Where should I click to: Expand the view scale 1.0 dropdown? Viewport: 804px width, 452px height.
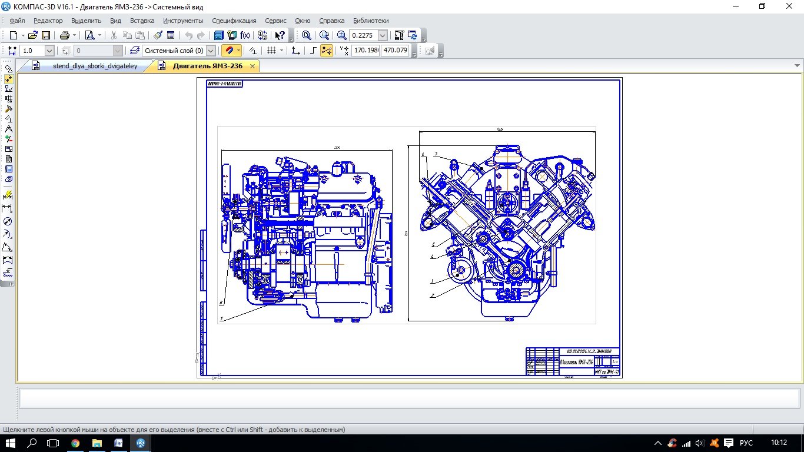[x=49, y=51]
